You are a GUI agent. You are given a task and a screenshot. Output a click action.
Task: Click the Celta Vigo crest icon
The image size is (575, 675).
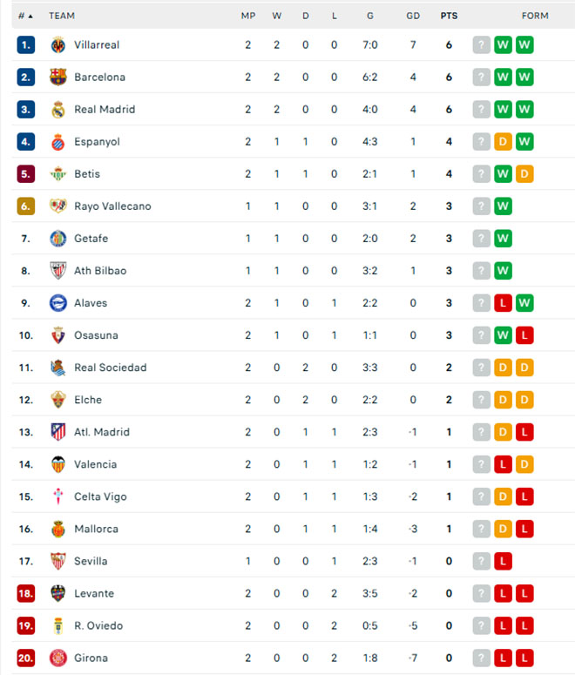[x=58, y=496]
